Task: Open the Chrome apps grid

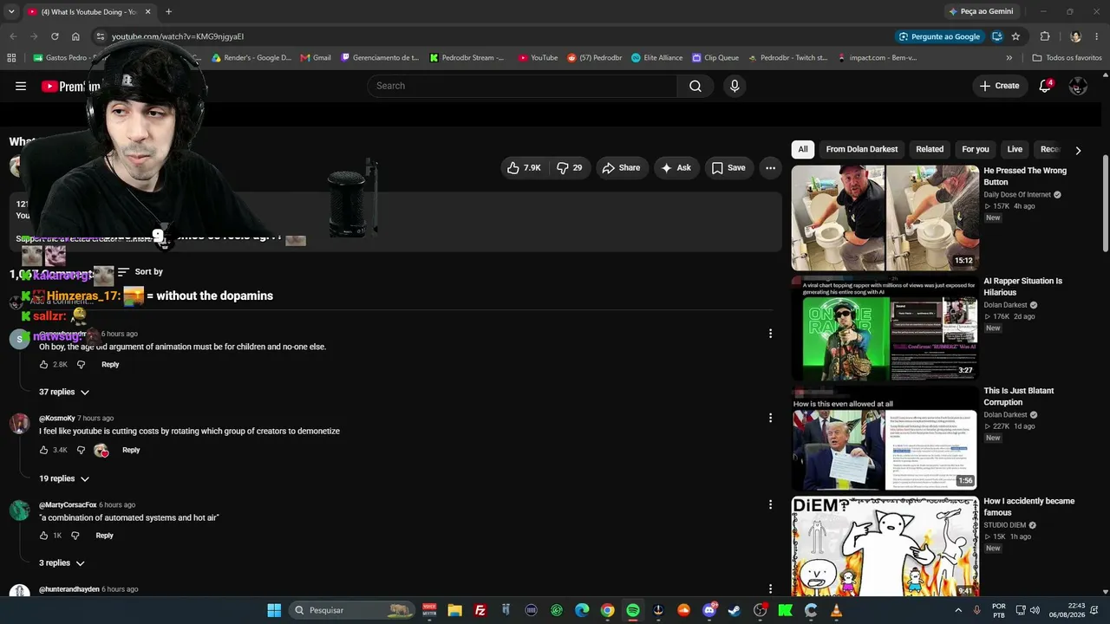Action: coord(11,58)
